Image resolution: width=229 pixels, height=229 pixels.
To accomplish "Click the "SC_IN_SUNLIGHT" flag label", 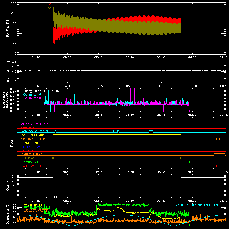I will point(33,135).
